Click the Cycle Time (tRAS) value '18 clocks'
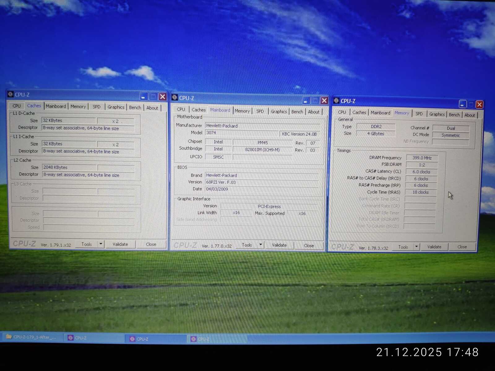The image size is (495, 371). (421, 192)
